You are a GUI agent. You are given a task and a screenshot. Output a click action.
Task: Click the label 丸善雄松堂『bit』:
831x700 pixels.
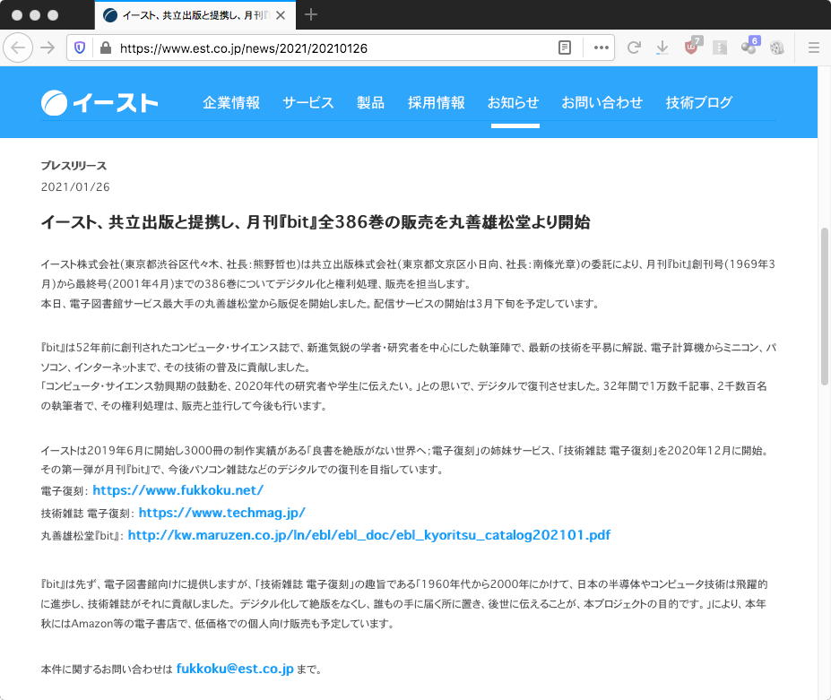82,535
